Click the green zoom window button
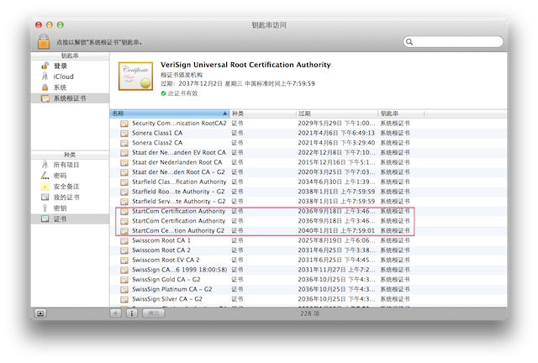This screenshot has height=363, width=538. (61, 24)
